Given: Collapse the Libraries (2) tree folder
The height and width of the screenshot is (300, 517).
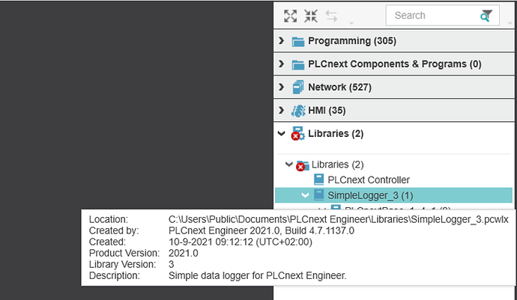Looking at the screenshot, I should tap(288, 164).
